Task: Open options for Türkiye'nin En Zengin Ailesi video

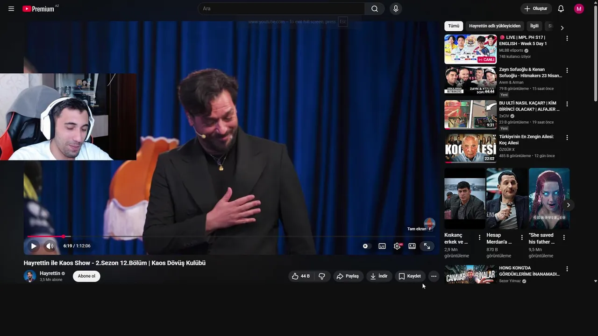Action: pos(567,138)
